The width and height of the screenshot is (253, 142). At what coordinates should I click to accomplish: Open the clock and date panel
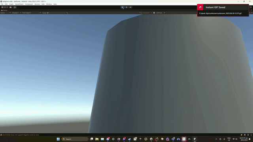244,139
